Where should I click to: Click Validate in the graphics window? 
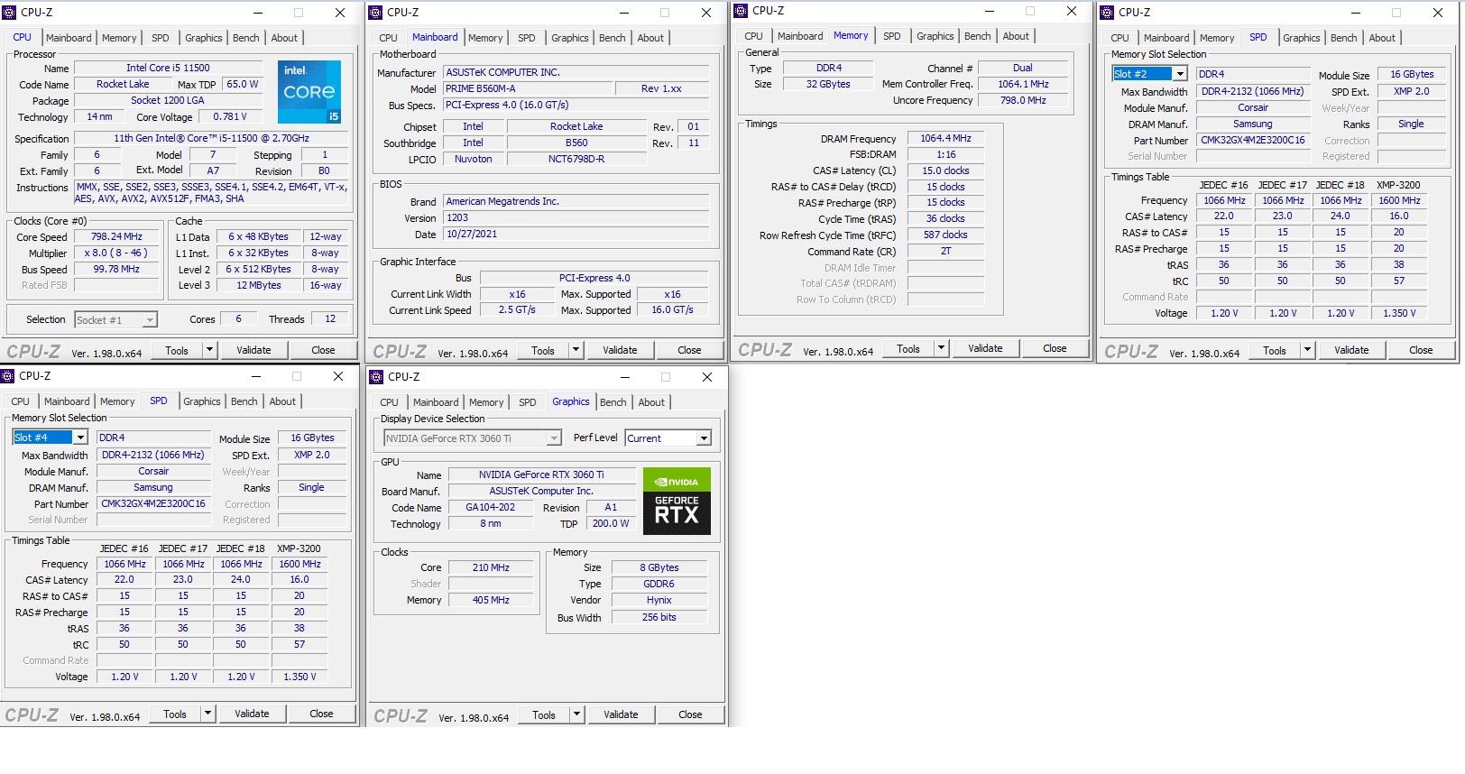[621, 714]
